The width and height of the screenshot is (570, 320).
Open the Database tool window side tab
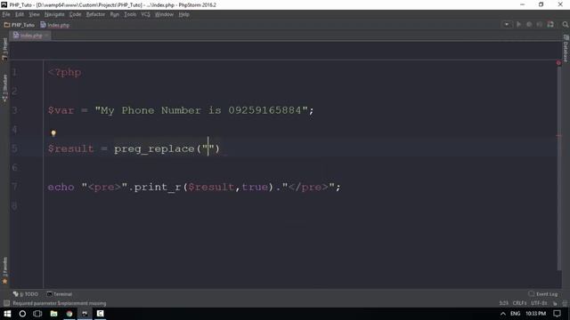pos(566,48)
